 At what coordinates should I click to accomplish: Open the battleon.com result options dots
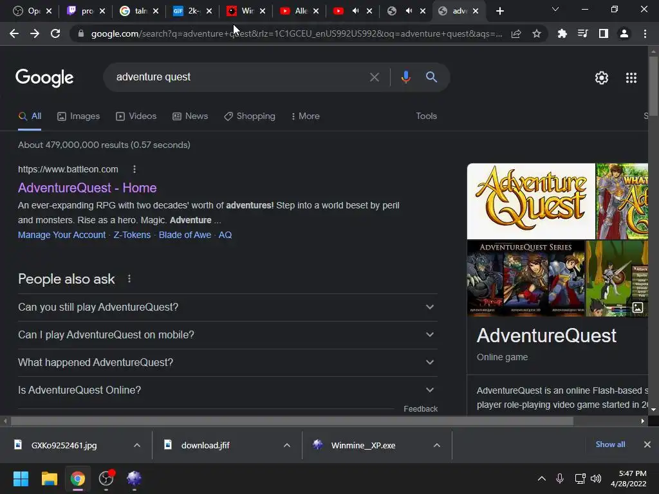click(x=135, y=169)
